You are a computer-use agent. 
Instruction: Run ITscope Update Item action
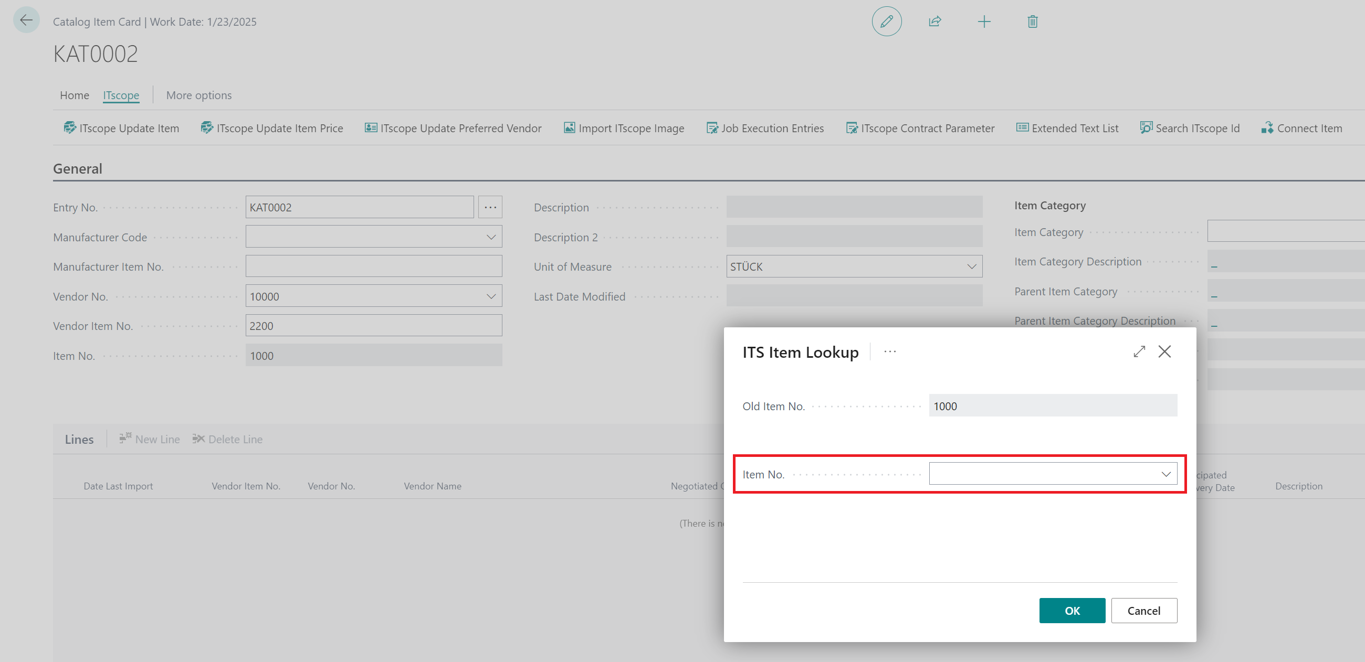click(121, 128)
